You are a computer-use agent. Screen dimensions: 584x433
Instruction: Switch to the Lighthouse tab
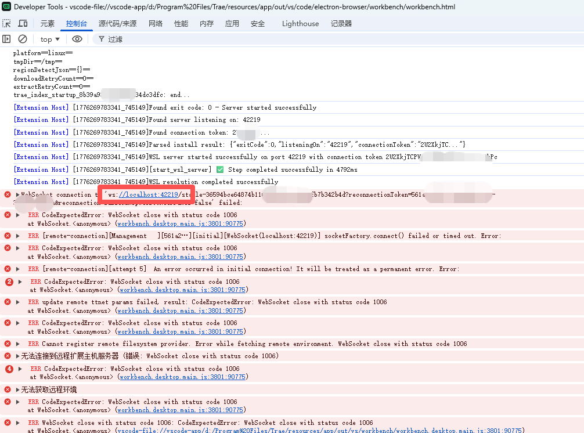(x=300, y=24)
